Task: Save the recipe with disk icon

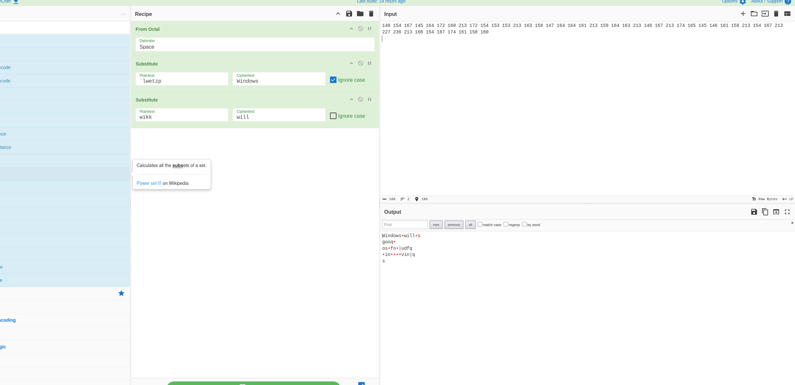Action: [x=349, y=14]
